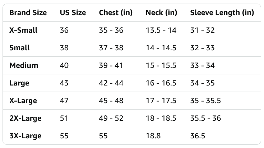264x148 pixels.
Task: Select the US Size column header
Action: pos(73,13)
